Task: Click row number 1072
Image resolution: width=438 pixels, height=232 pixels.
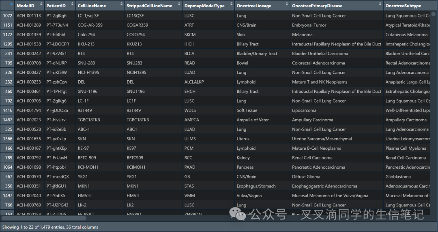Action: pyautogui.click(x=8, y=16)
